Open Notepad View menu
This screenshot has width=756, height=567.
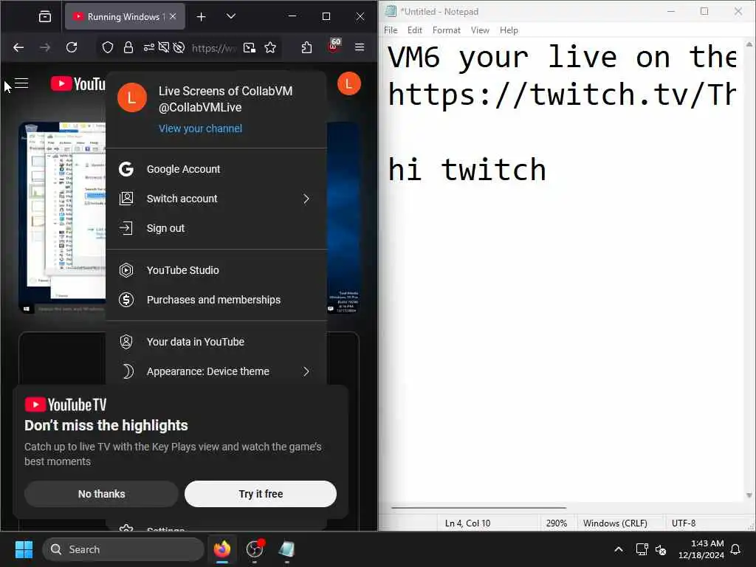(480, 30)
